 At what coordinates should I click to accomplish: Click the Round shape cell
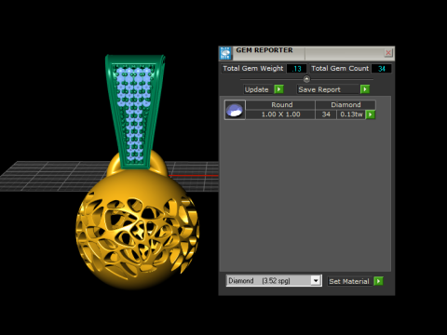tap(280, 105)
